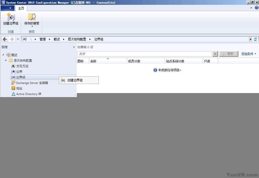Click the address bar root console icon
Image resolution: width=259 pixels, height=178 pixels.
click(x=25, y=39)
